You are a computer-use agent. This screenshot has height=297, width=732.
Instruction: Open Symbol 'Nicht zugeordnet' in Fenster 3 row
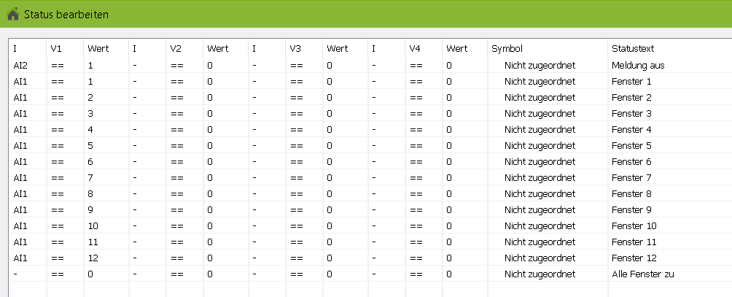click(540, 114)
